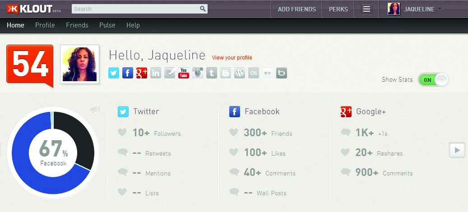The image size is (468, 212).
Task: Click the Google+ stats heading text
Action: pos(371,112)
